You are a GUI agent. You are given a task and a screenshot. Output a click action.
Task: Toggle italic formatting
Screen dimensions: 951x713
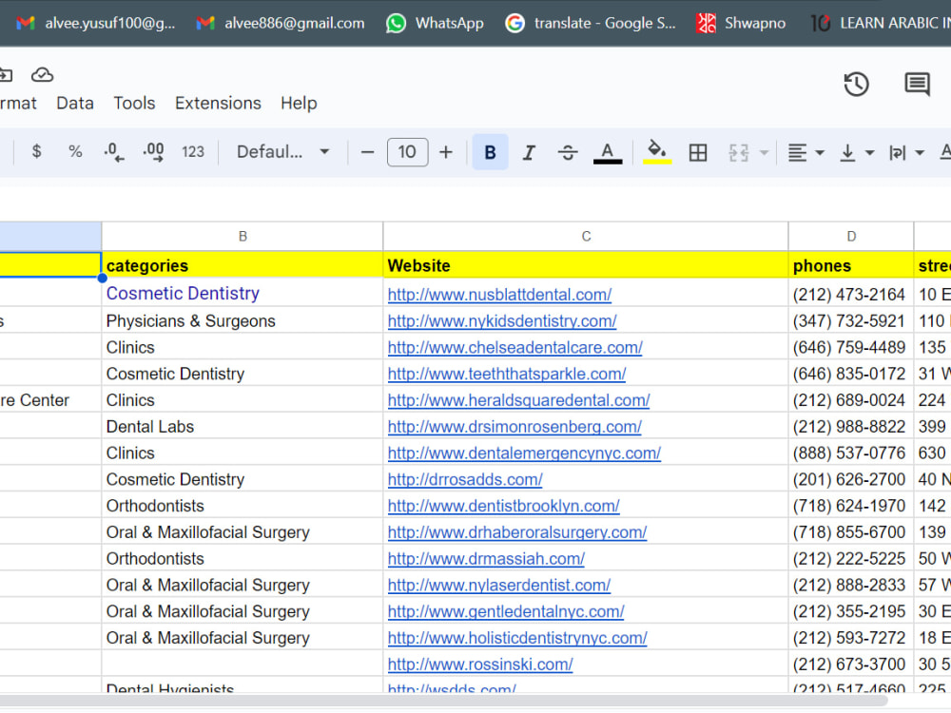[529, 152]
